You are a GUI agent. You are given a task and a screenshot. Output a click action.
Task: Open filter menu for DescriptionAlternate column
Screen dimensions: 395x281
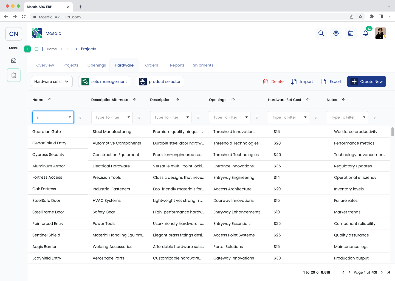139,117
